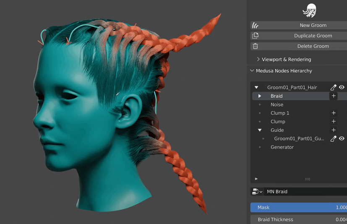Viewport: 347px width, 224px height.
Task: Click the plus icon in the Guide row
Action: coord(334,130)
